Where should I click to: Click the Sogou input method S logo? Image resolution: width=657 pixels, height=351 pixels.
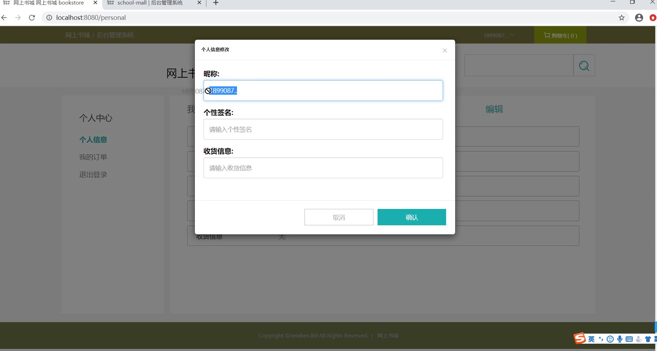[x=579, y=338]
